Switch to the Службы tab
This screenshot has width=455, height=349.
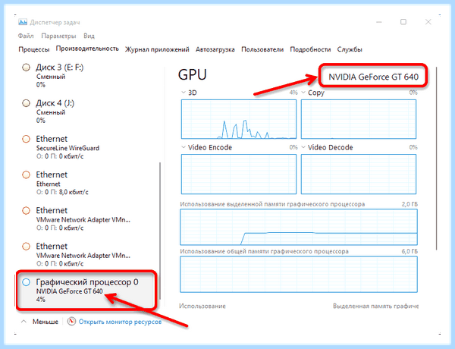tap(350, 49)
